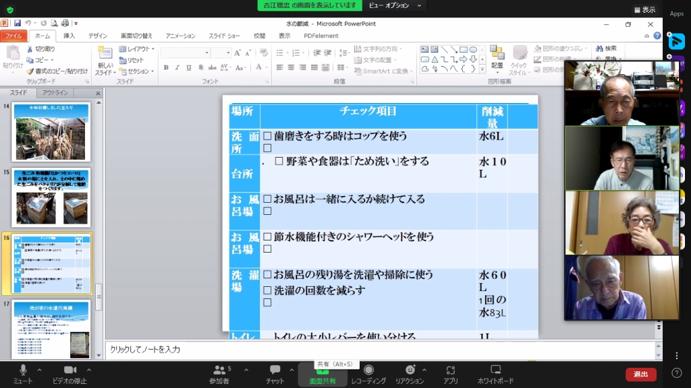This screenshot has height=388, width=691.
Task: Click the Underline (U) icon
Action: [189, 67]
